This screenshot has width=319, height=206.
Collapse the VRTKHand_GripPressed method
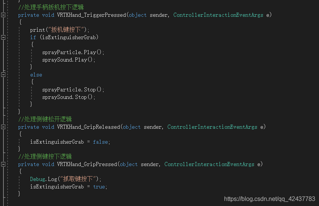click(3, 164)
